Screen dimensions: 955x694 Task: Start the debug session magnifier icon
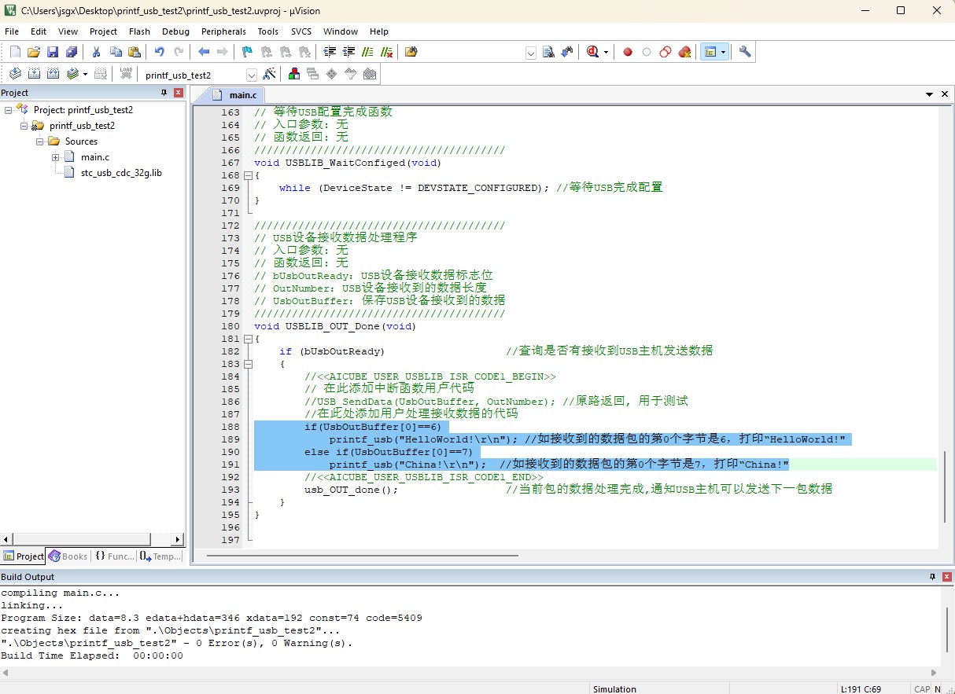pyautogui.click(x=592, y=52)
